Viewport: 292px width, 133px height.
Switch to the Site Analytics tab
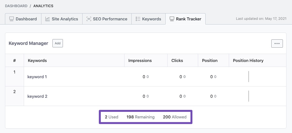click(65, 19)
